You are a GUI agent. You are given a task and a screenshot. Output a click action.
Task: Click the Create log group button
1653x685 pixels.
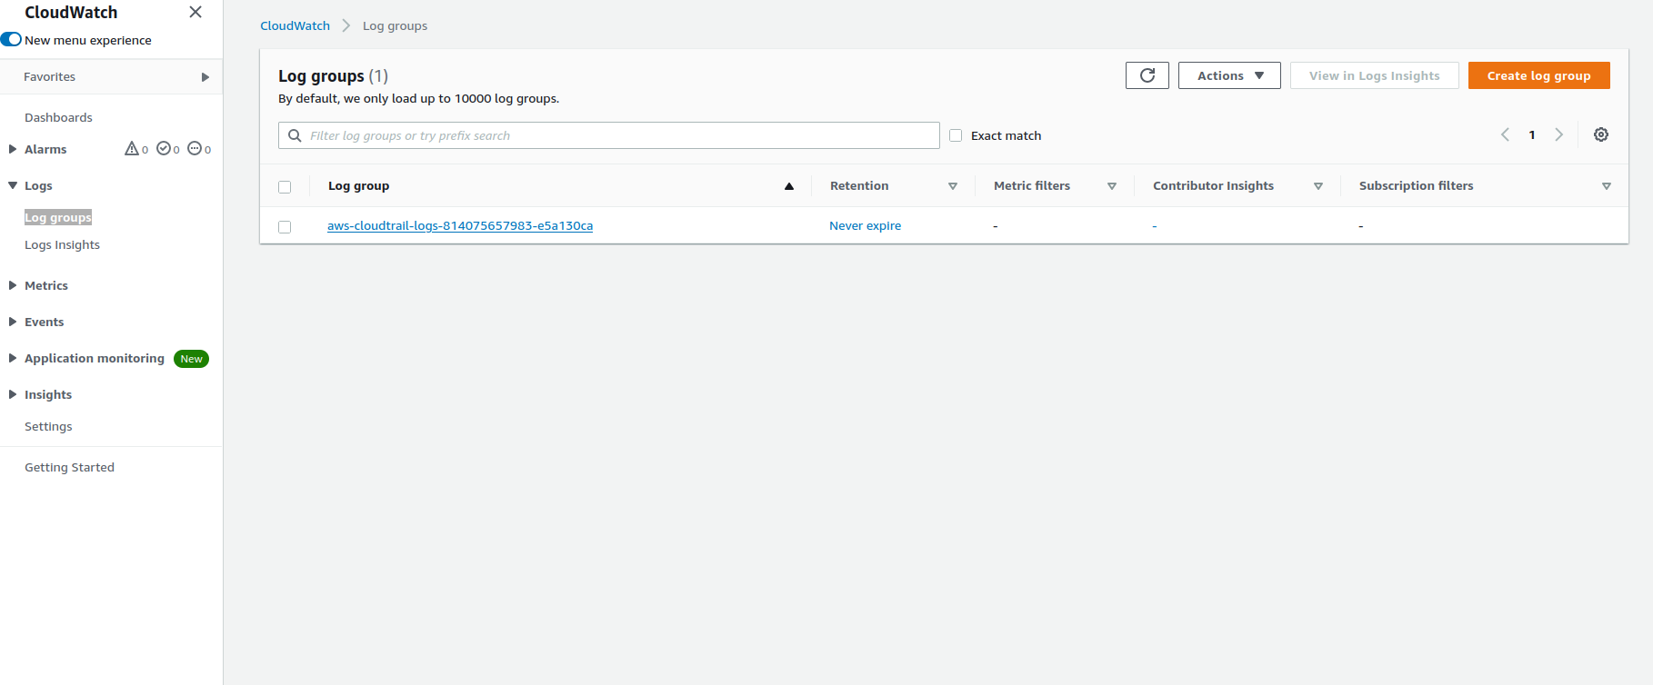(1538, 75)
